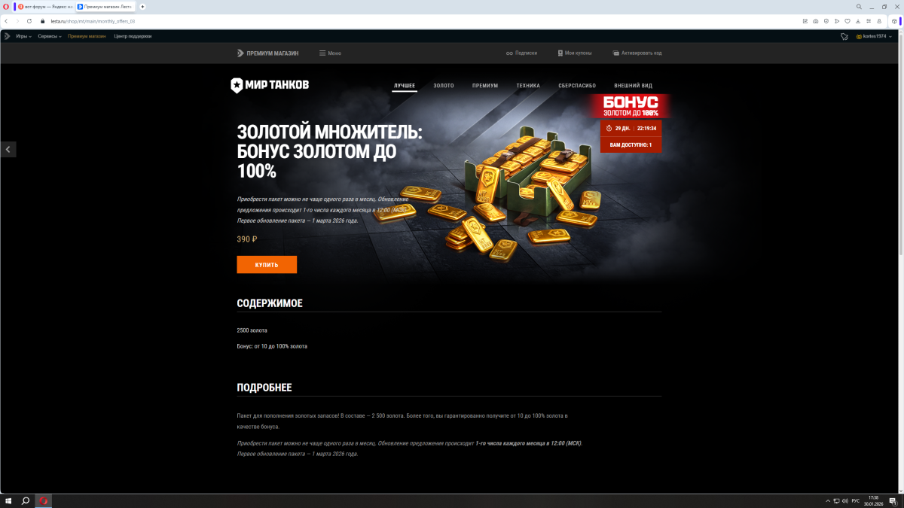Click the Вам доступно: 1 label
The height and width of the screenshot is (508, 904).
(631, 144)
